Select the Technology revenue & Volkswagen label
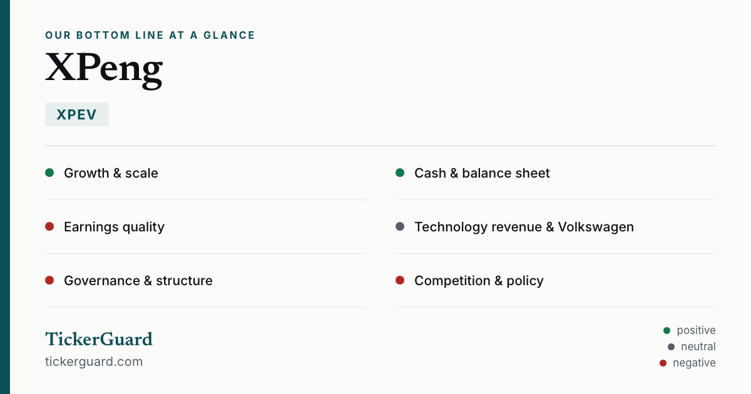 coord(524,227)
